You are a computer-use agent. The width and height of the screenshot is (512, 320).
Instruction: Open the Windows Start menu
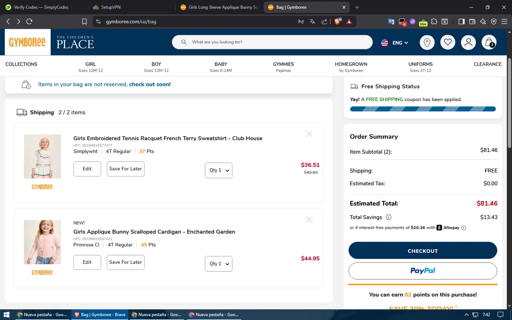pos(6,315)
